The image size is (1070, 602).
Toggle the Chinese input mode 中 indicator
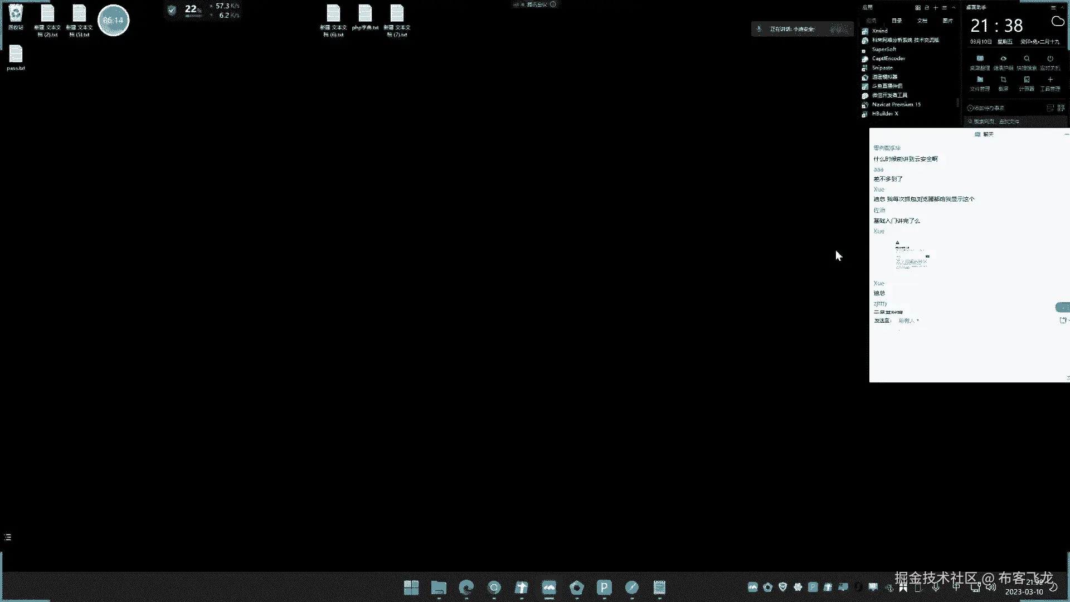[x=956, y=587]
